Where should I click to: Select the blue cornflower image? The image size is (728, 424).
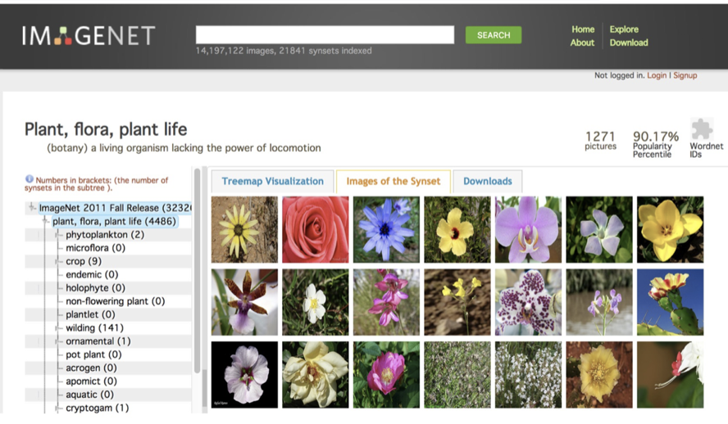click(386, 229)
